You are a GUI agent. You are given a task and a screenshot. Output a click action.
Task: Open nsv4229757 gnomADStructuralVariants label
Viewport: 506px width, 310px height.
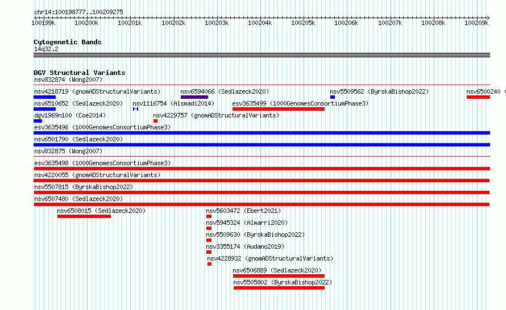pyautogui.click(x=216, y=115)
